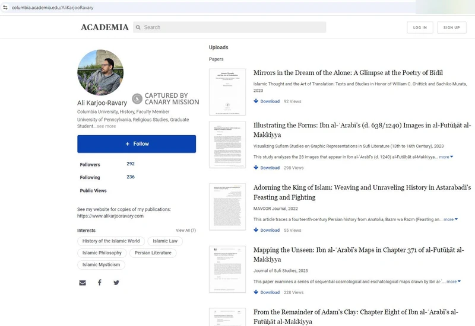Screen dimensions: 475x326
Task: Click the Sign Up button
Action: pos(452,27)
